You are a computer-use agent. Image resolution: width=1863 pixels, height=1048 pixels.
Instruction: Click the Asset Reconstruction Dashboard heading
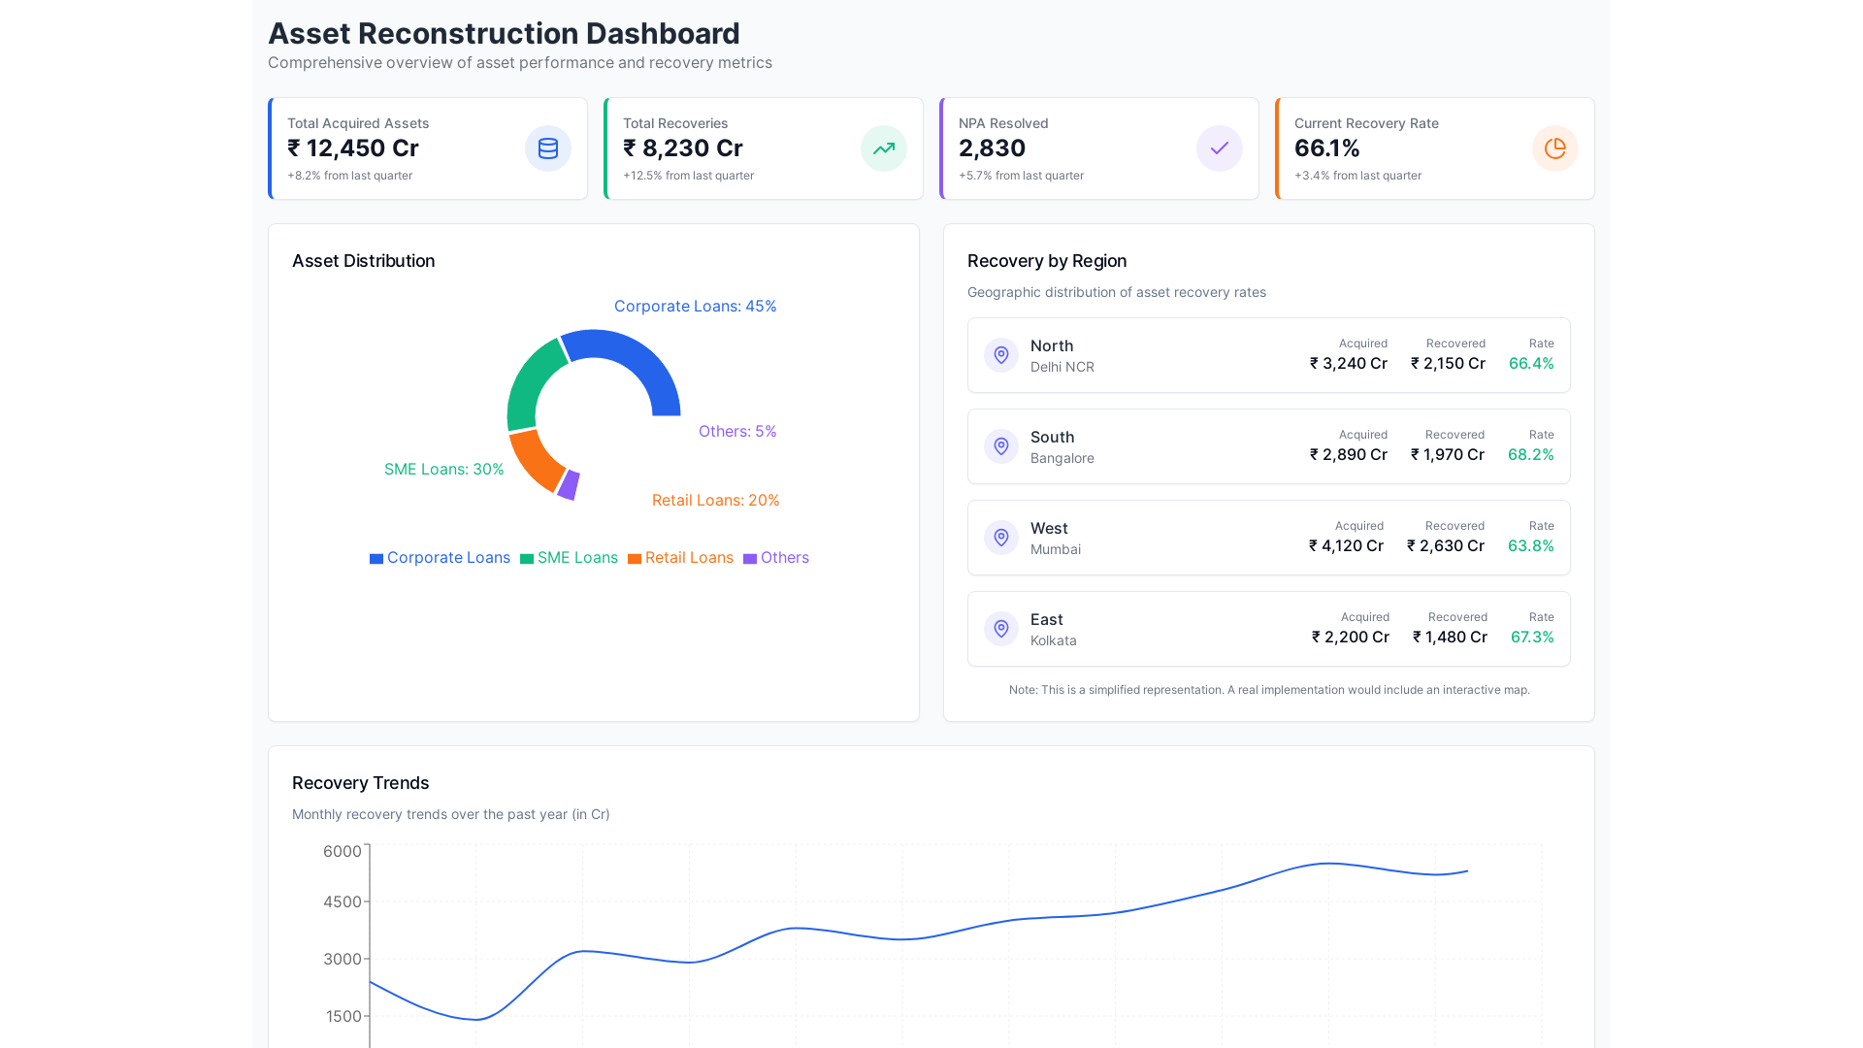click(x=504, y=34)
